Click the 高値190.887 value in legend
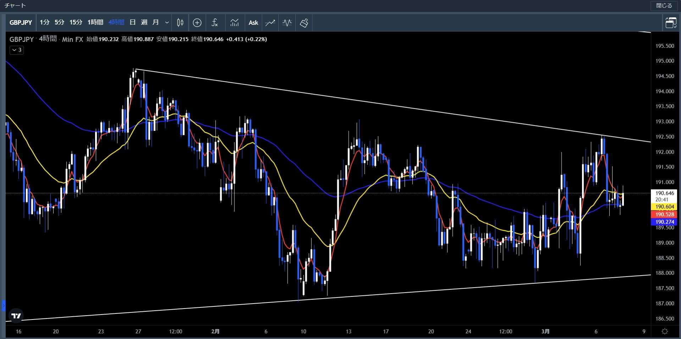 [138, 39]
